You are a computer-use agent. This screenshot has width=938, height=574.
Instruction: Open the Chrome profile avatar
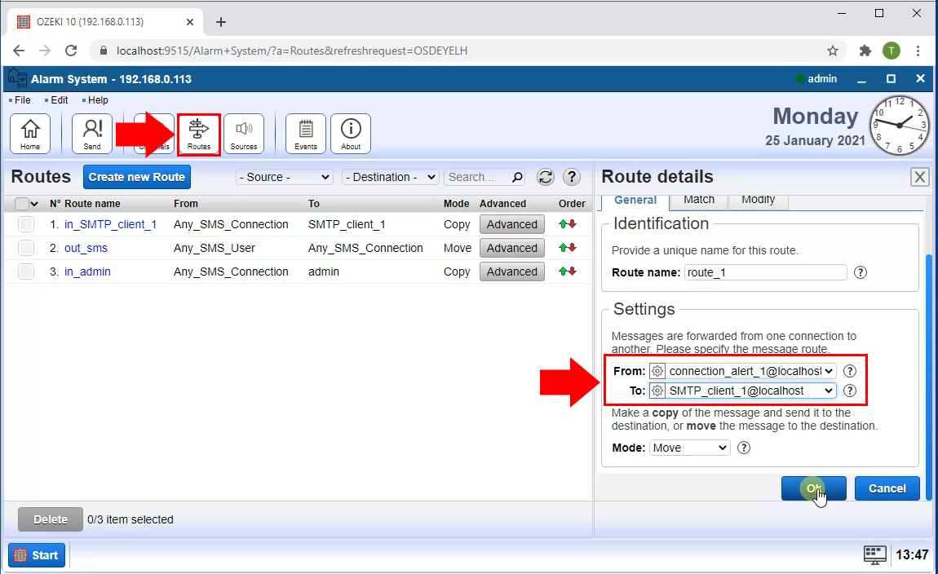coord(892,51)
